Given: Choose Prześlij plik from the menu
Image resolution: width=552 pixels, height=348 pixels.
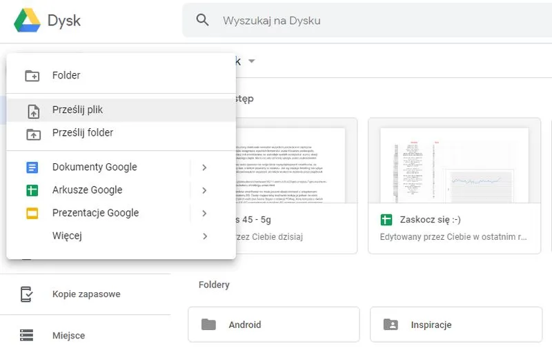Looking at the screenshot, I should click(77, 110).
